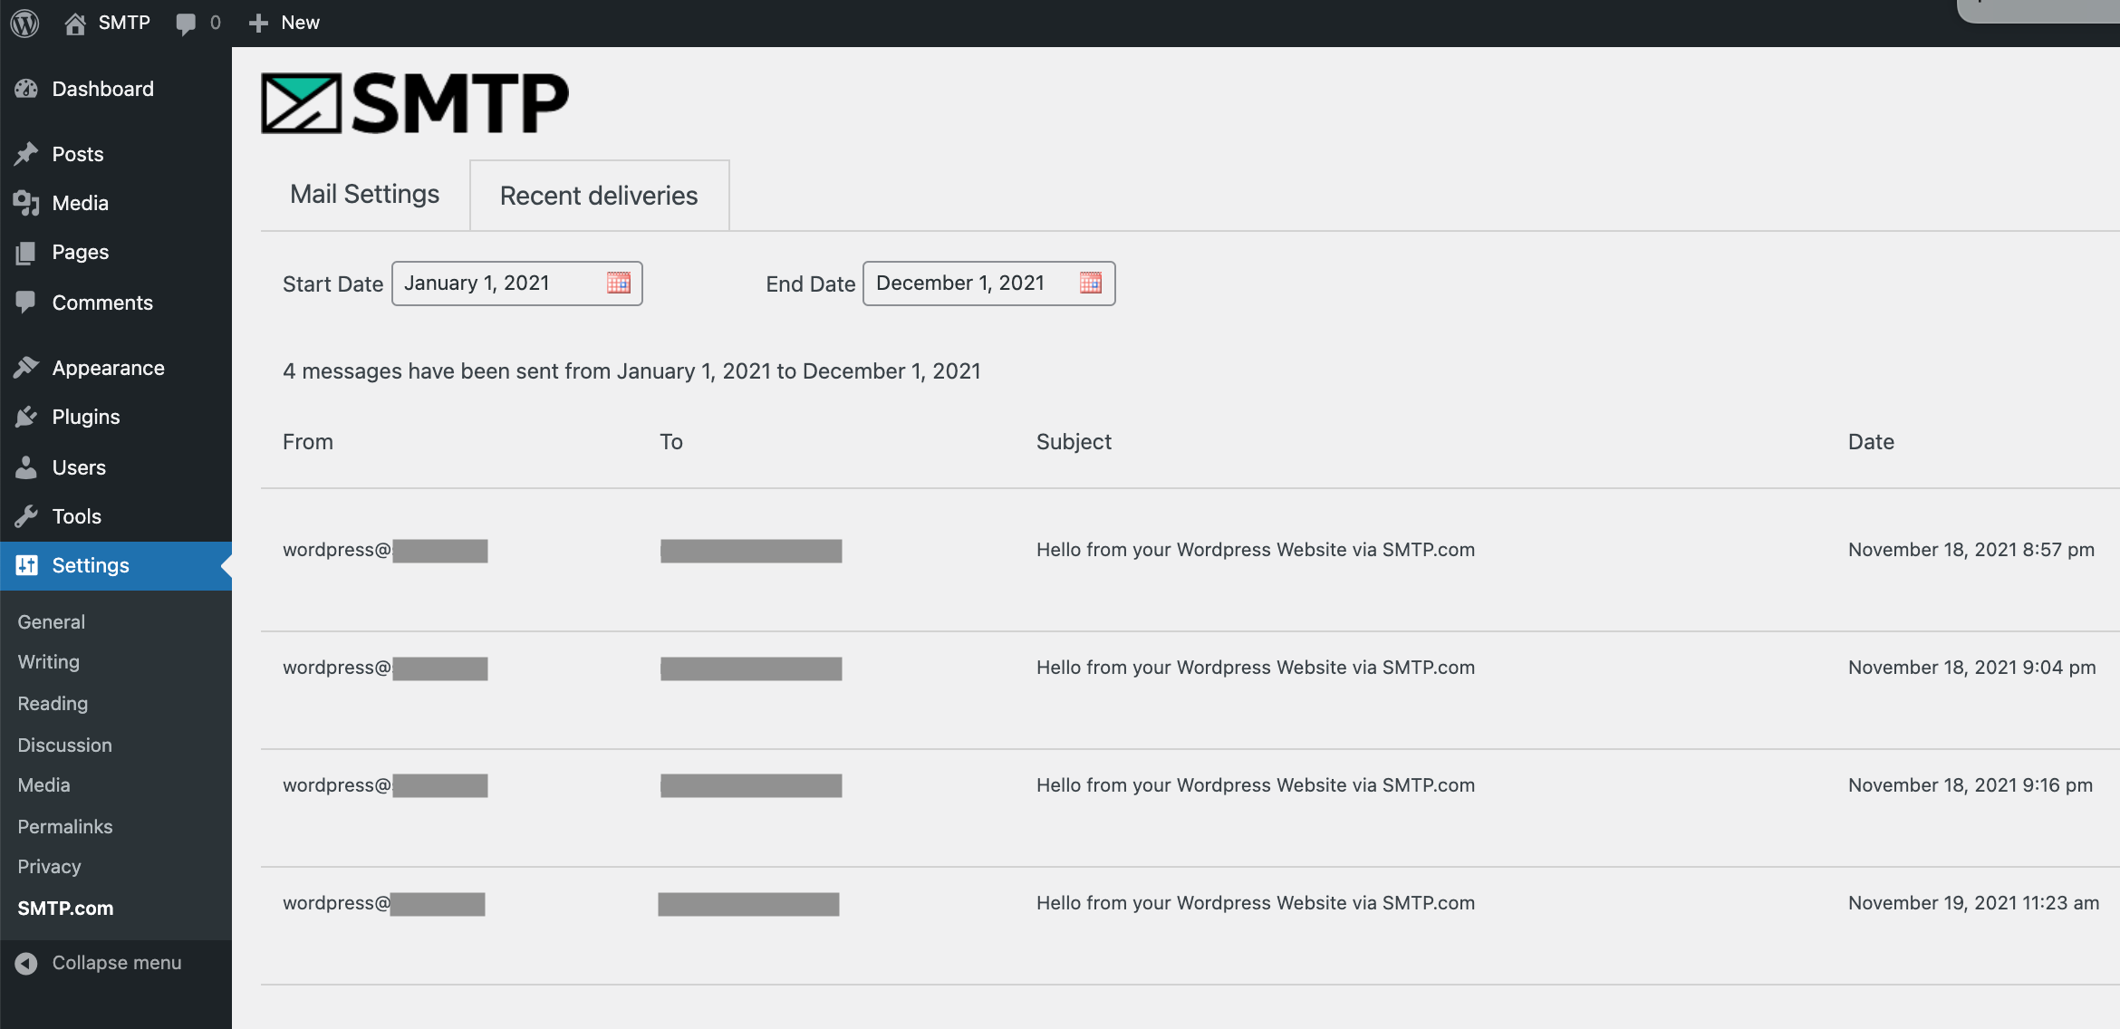The image size is (2120, 1029).
Task: Open the Privacy settings page
Action: pyautogui.click(x=48, y=866)
